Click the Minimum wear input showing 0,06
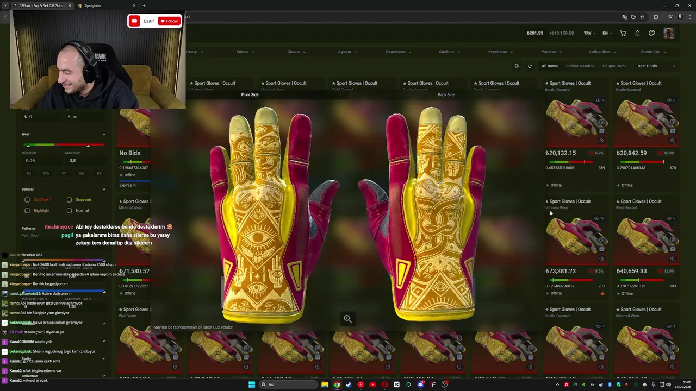Image resolution: width=696 pixels, height=391 pixels. click(x=42, y=161)
